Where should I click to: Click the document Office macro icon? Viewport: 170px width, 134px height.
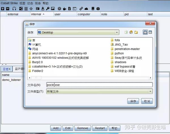[69, 9]
